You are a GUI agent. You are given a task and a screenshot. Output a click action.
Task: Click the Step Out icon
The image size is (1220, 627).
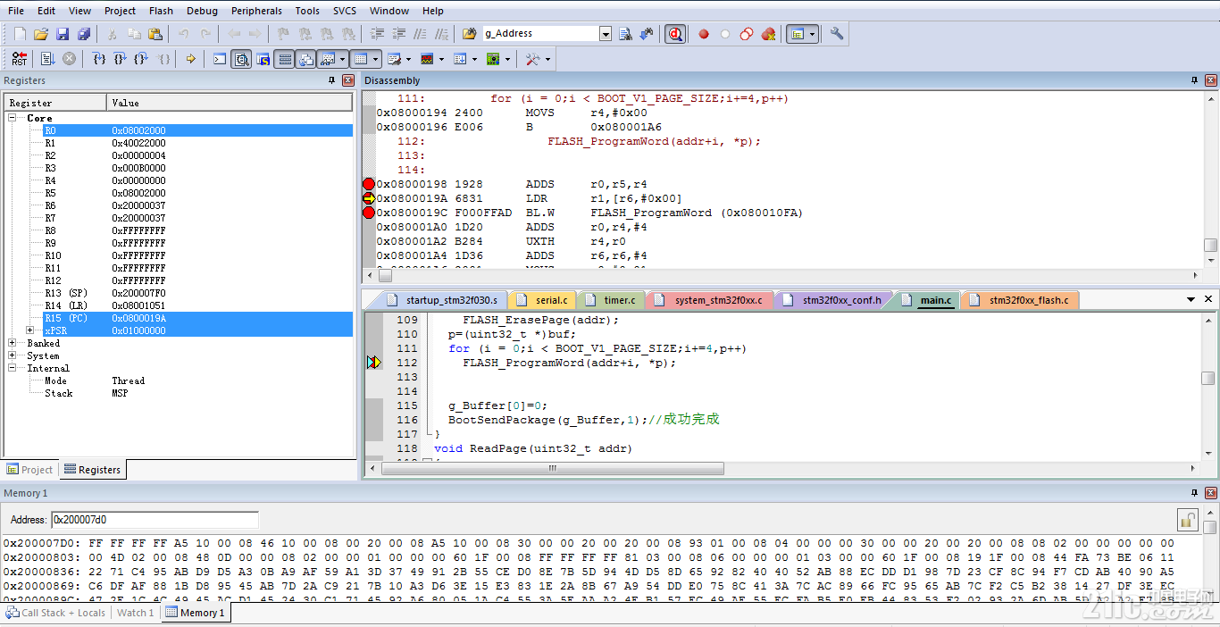141,59
